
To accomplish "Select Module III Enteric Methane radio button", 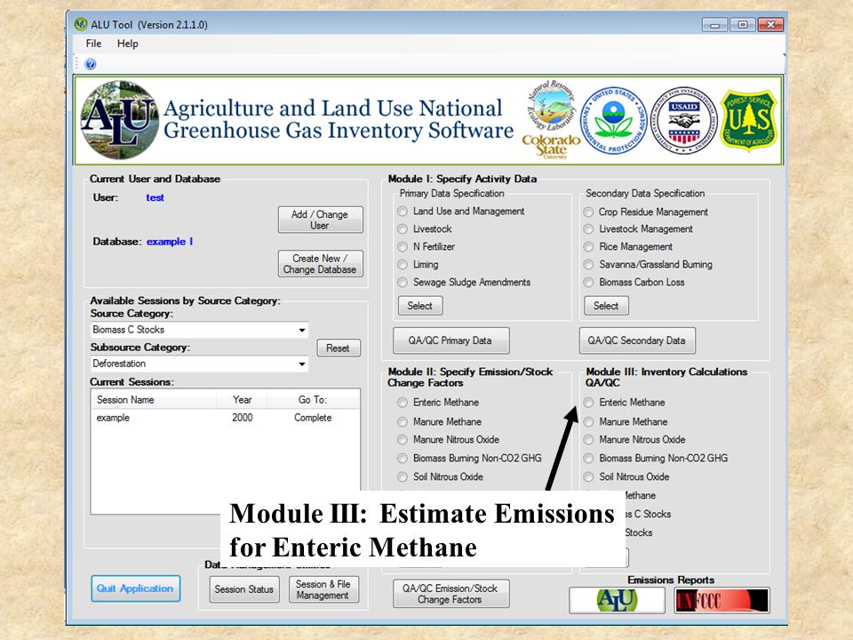I will 588,403.
